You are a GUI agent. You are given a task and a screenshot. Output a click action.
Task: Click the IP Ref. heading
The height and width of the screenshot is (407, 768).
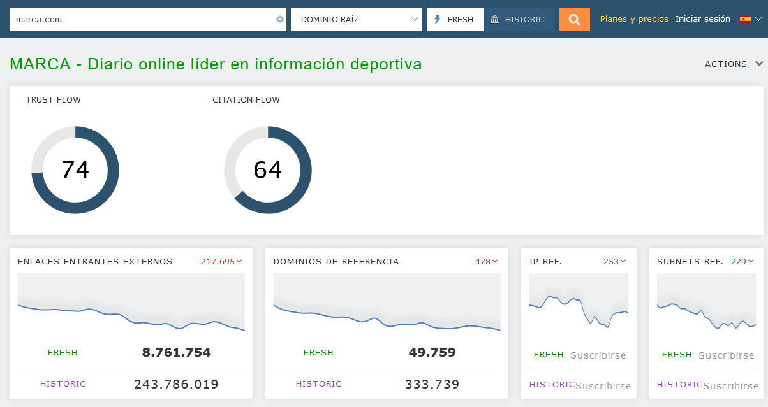545,261
